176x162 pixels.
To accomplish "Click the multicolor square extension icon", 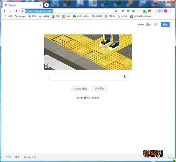I will (x=150, y=11).
